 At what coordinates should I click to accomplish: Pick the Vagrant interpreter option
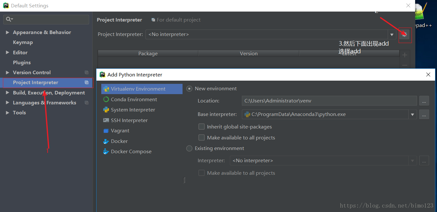click(x=120, y=131)
